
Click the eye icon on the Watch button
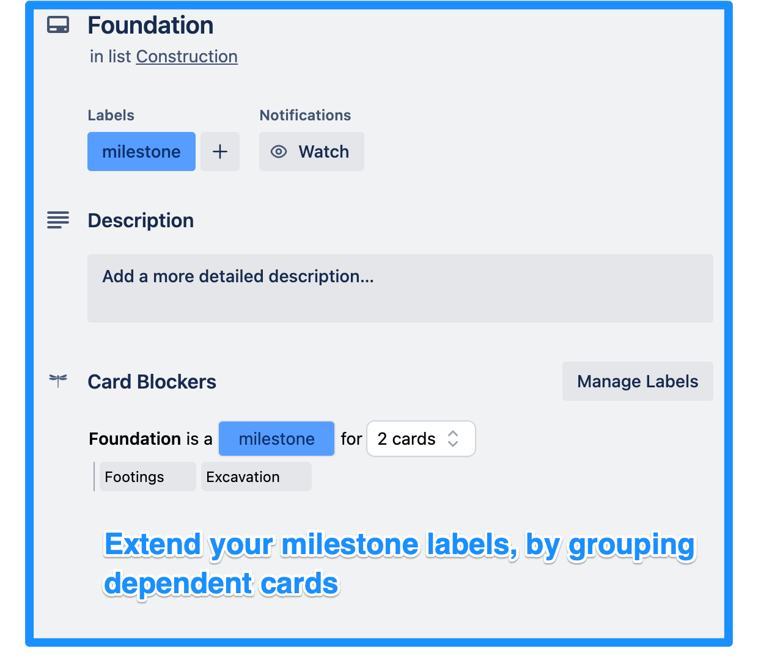click(x=279, y=152)
